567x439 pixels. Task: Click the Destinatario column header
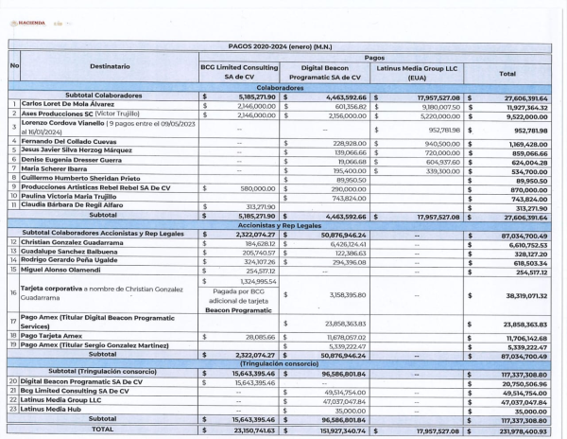click(110, 66)
